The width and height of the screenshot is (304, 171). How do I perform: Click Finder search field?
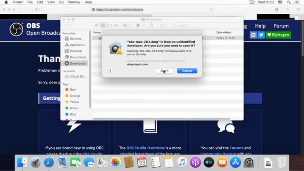(207, 25)
